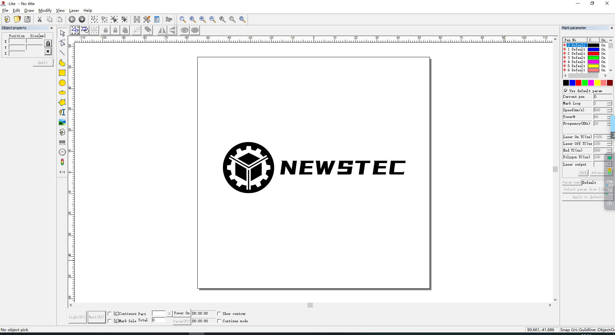Toggle the Use default param checkbox
The width and height of the screenshot is (615, 335).
click(x=566, y=91)
